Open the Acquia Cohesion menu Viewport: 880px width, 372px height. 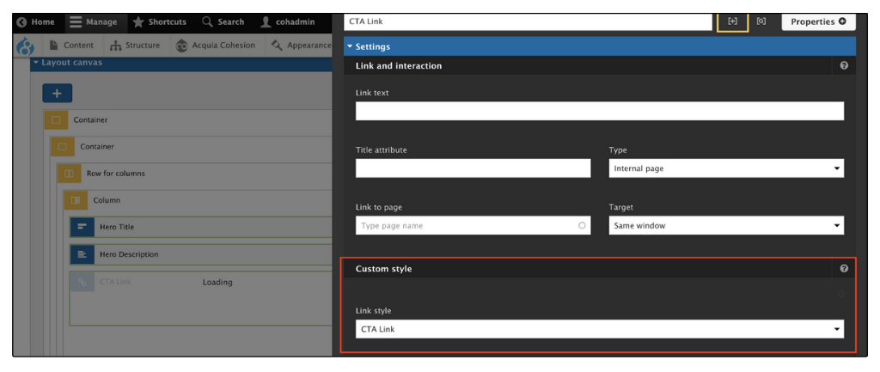pyautogui.click(x=216, y=46)
